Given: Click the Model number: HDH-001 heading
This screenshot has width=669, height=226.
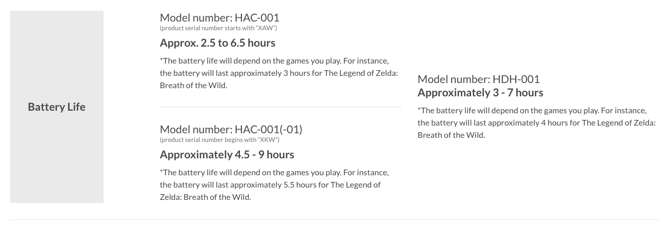Looking at the screenshot, I should (478, 79).
